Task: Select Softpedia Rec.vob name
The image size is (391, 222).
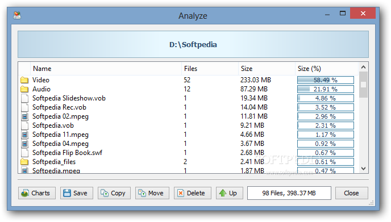Action: coord(59,107)
